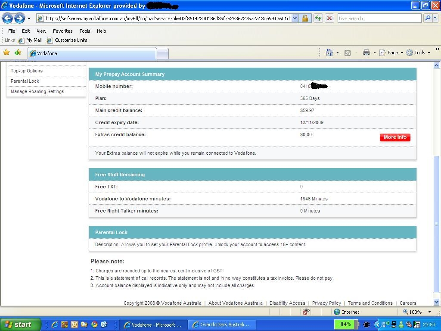
Task: Click the Print icon
Action: 366,53
